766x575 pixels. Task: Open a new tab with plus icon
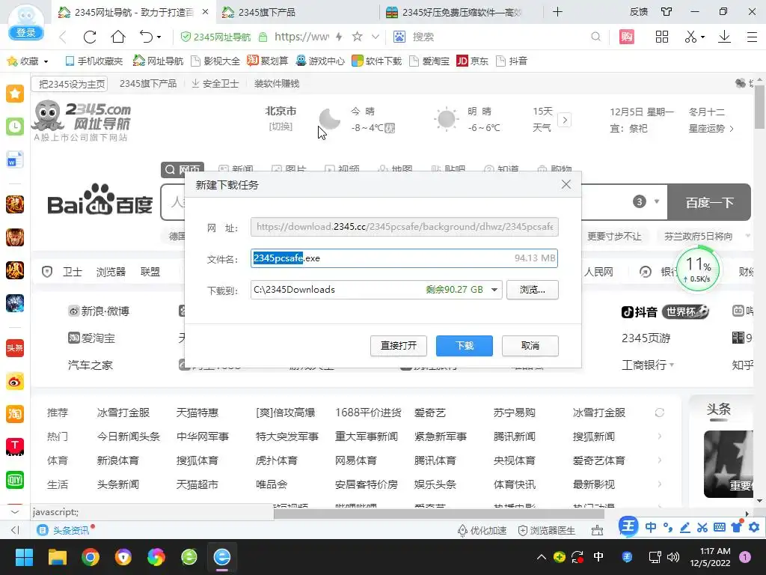point(557,12)
